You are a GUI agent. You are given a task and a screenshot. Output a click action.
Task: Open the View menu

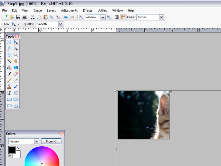(25, 11)
